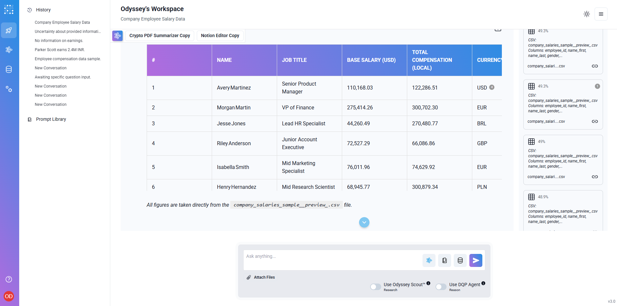Open the Prompt Library in sidebar
617x306 pixels.
pos(51,119)
